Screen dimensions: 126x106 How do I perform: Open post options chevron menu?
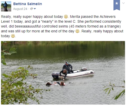coord(123,3)
